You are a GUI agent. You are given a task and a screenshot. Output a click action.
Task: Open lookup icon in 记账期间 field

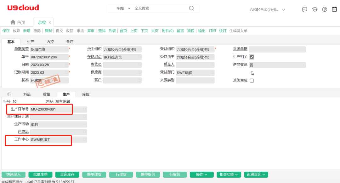pos(66,72)
